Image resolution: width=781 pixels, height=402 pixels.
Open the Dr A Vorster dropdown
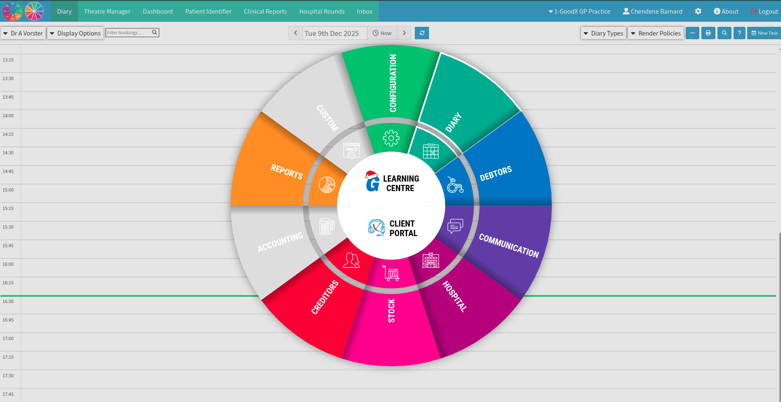[23, 33]
